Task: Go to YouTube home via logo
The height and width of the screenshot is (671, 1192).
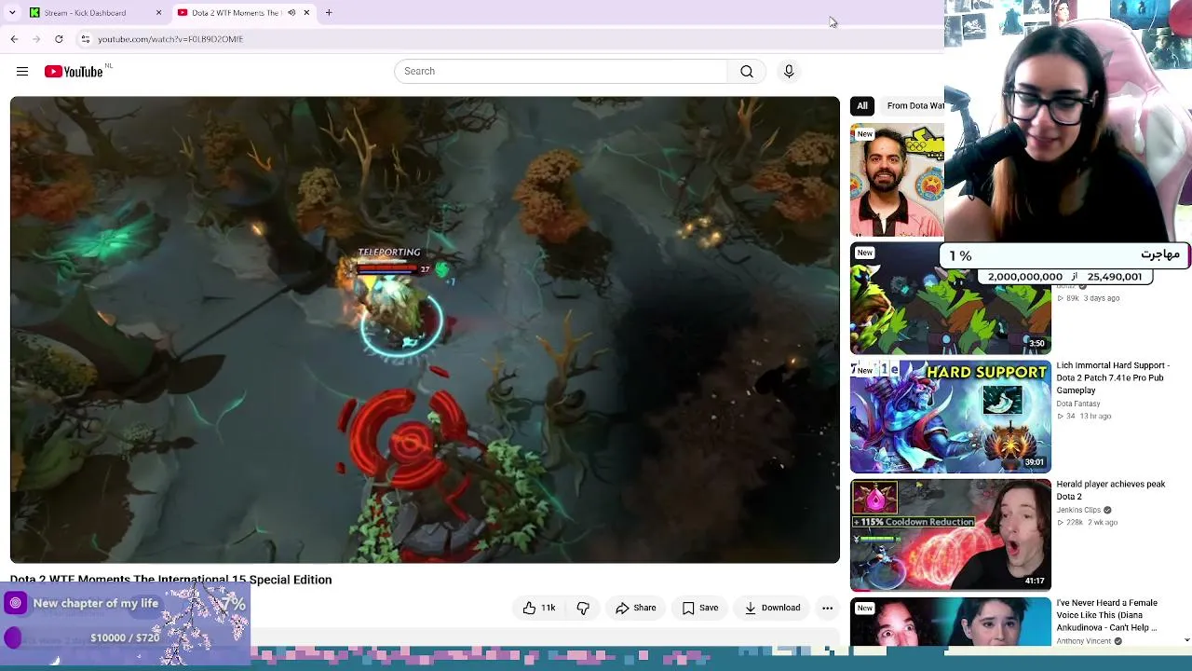Action: point(74,72)
